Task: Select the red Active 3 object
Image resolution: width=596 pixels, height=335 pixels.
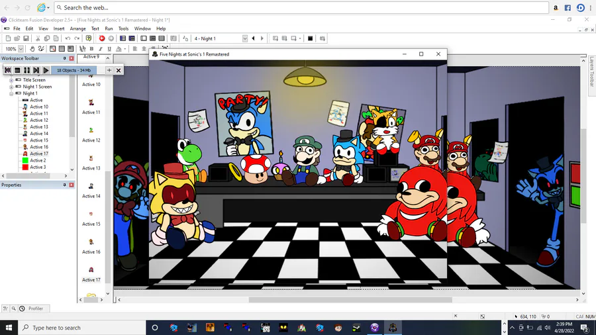Action: tap(38, 167)
